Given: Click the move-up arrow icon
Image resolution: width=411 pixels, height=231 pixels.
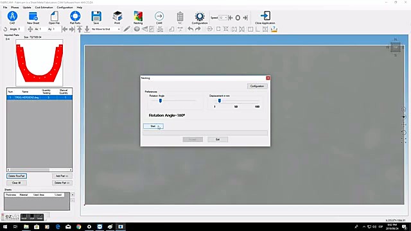Looking at the screenshot, I should pos(80,29).
